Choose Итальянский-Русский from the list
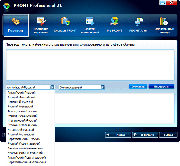The image size is (180, 166). [30, 120]
